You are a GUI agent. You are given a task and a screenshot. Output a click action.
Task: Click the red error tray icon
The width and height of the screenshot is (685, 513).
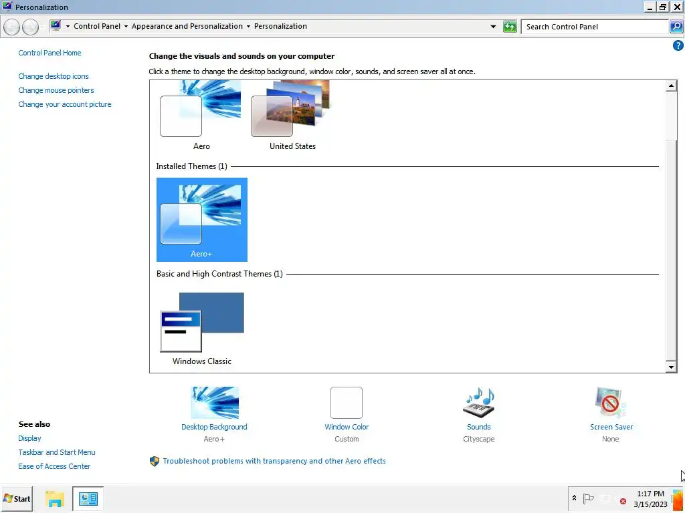623,501
